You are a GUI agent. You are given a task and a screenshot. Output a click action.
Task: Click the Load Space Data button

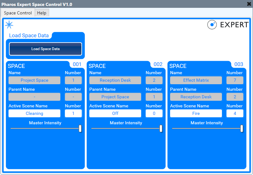tap(45, 49)
